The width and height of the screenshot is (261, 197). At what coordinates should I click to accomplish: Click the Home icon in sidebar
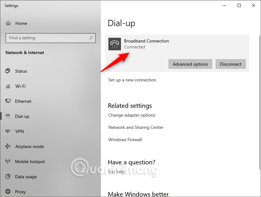coord(8,23)
